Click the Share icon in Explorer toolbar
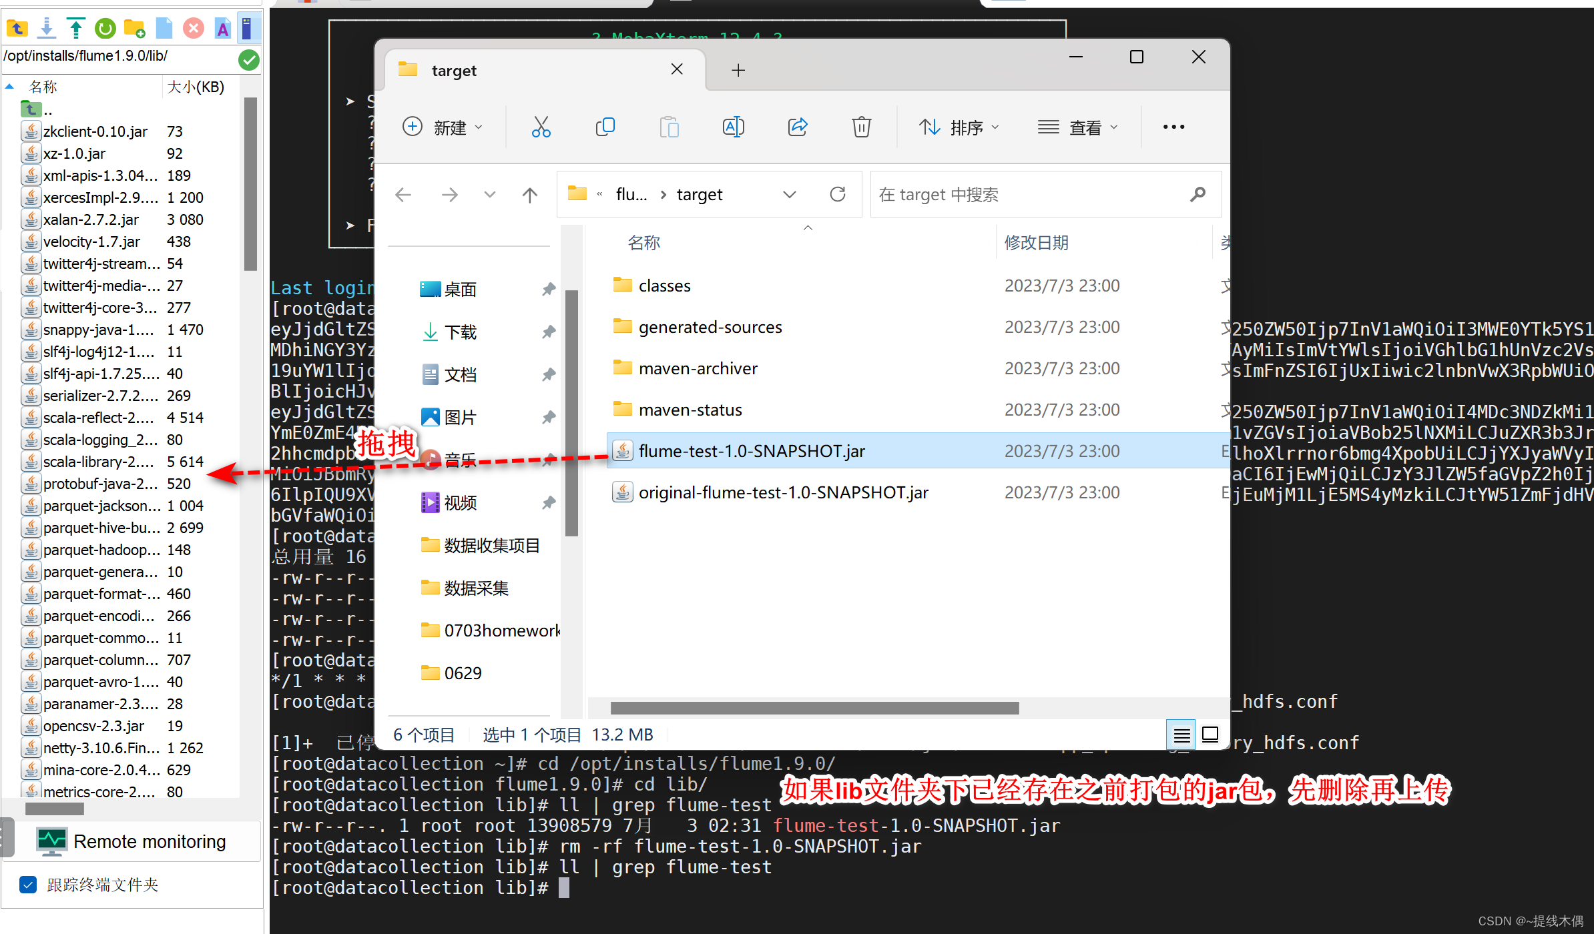Screen dimensions: 1594x934 click(x=798, y=127)
